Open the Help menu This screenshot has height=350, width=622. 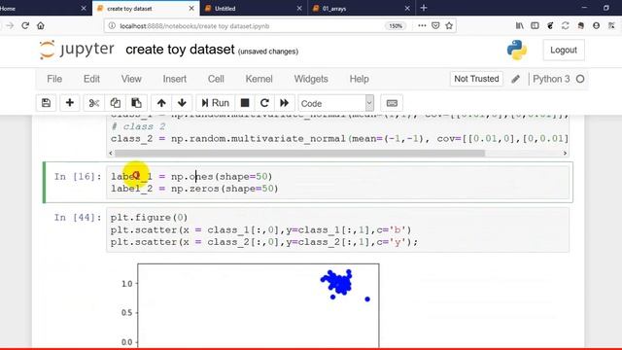pos(359,79)
